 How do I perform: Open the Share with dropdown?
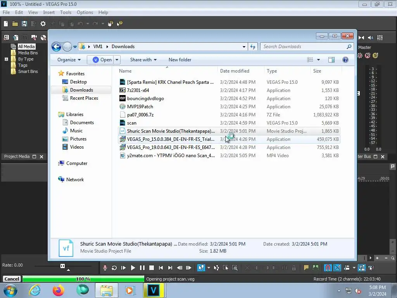143,59
